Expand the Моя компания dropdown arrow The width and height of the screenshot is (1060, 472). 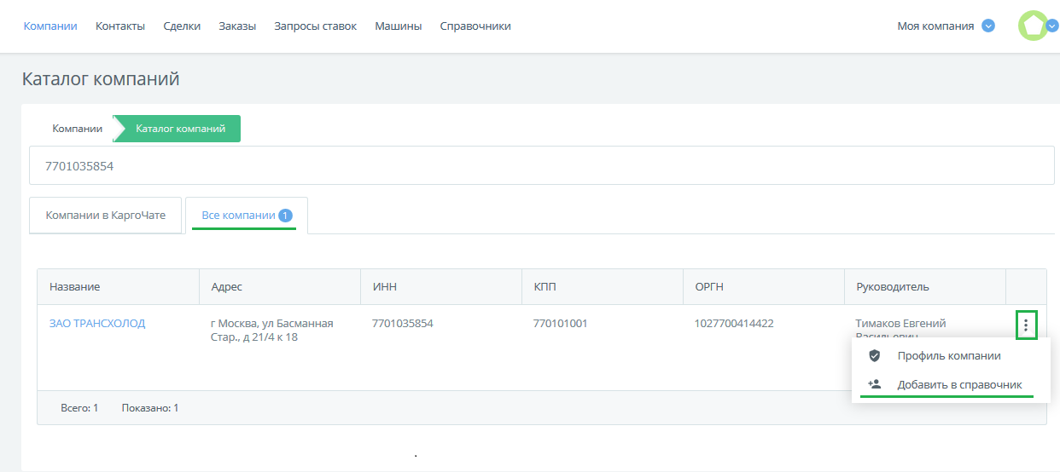click(988, 26)
